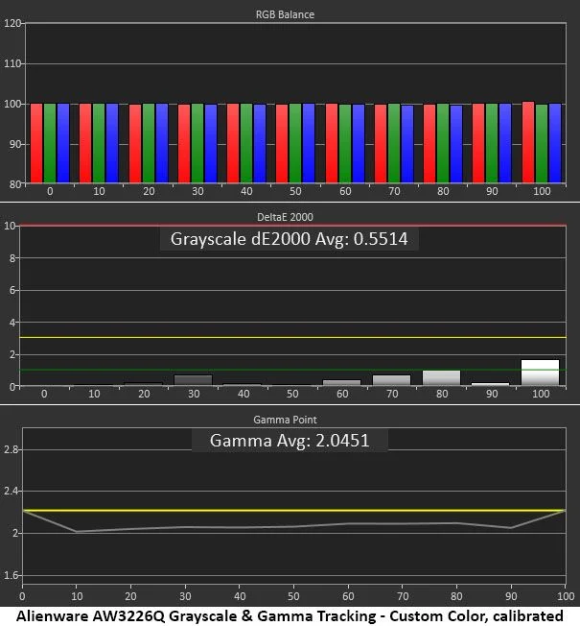Click the gray gamma curve at point 10
The width and height of the screenshot is (580, 626).
[77, 531]
